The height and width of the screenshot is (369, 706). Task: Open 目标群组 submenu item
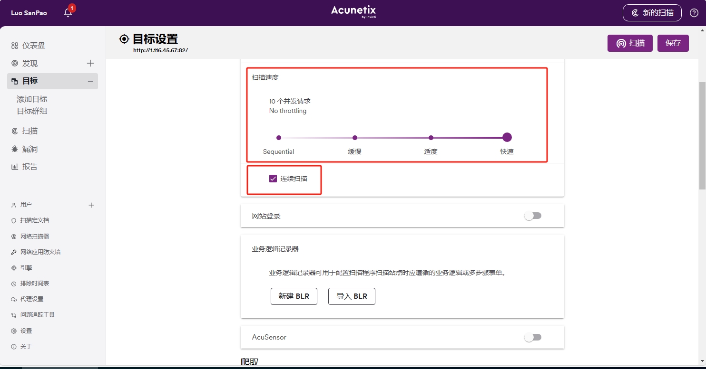click(x=32, y=111)
